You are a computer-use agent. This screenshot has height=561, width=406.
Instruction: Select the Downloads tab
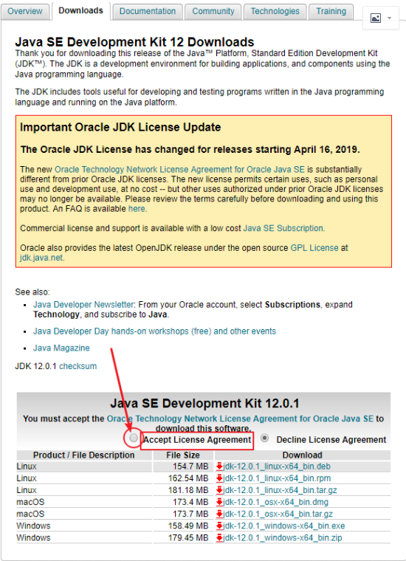coord(81,11)
